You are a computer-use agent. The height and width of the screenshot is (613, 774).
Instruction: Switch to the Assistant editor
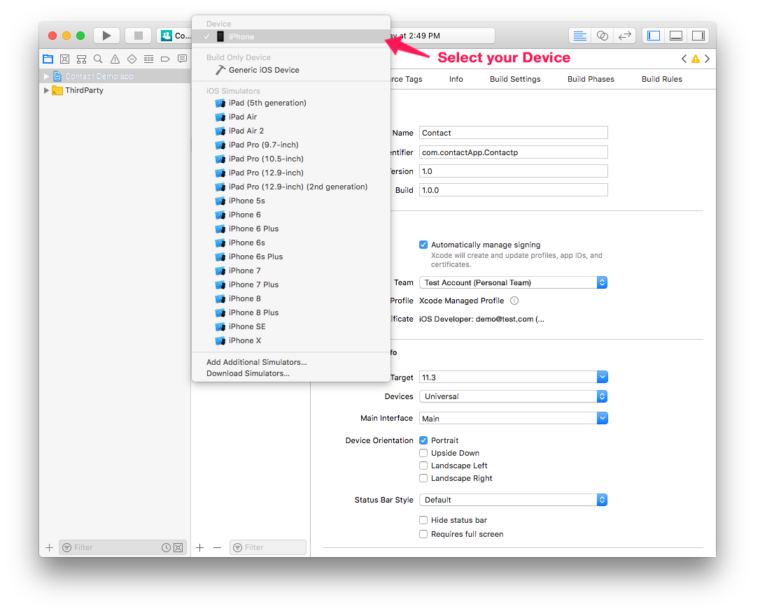point(603,36)
